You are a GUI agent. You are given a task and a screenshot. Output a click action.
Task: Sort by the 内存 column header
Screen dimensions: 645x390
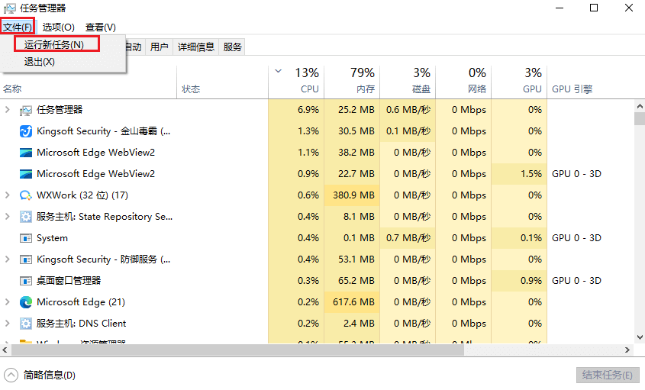pyautogui.click(x=352, y=82)
